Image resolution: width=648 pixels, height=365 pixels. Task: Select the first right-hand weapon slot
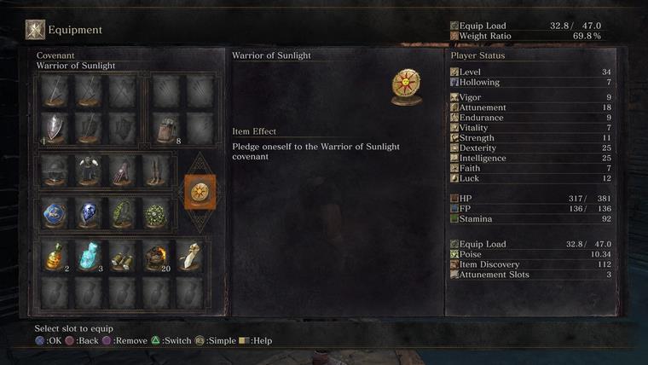(x=55, y=91)
